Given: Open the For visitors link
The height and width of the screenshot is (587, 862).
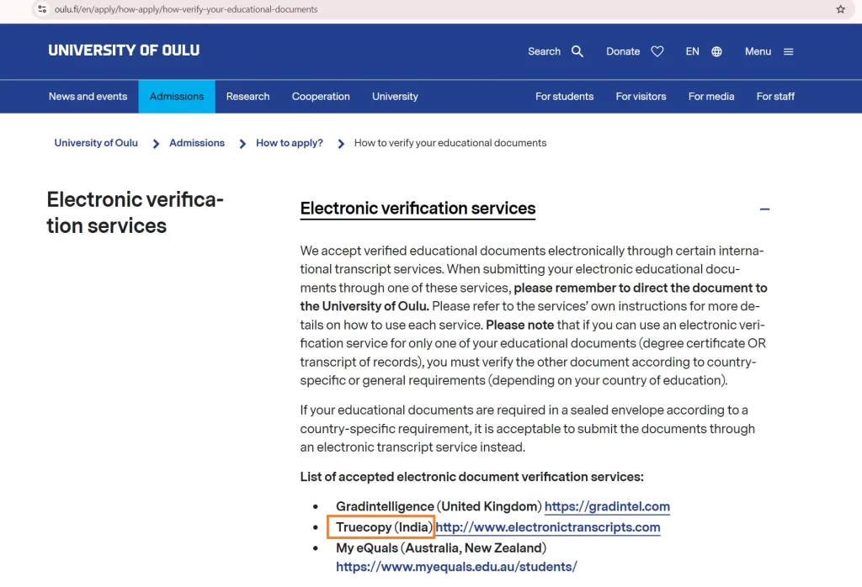Looking at the screenshot, I should [641, 97].
